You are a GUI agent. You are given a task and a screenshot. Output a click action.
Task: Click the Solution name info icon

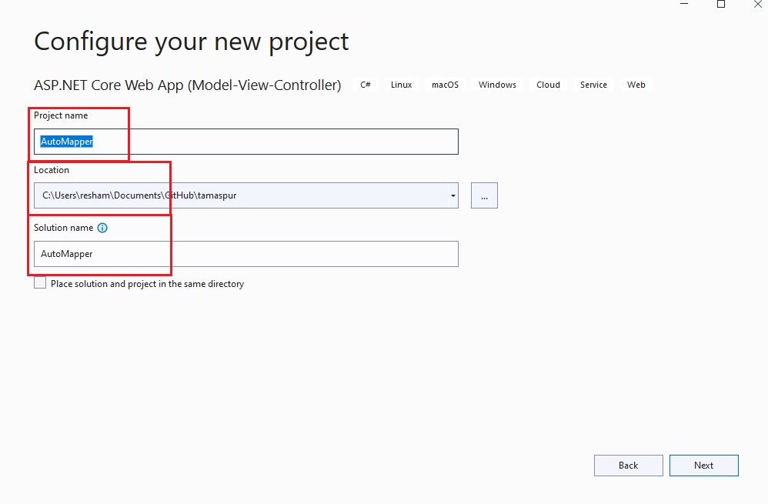102,228
